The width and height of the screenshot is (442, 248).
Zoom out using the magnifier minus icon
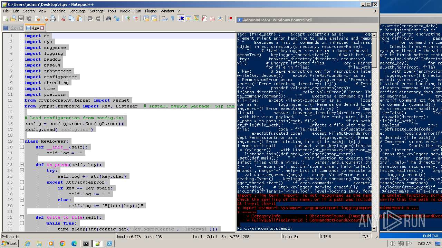[x=135, y=18]
